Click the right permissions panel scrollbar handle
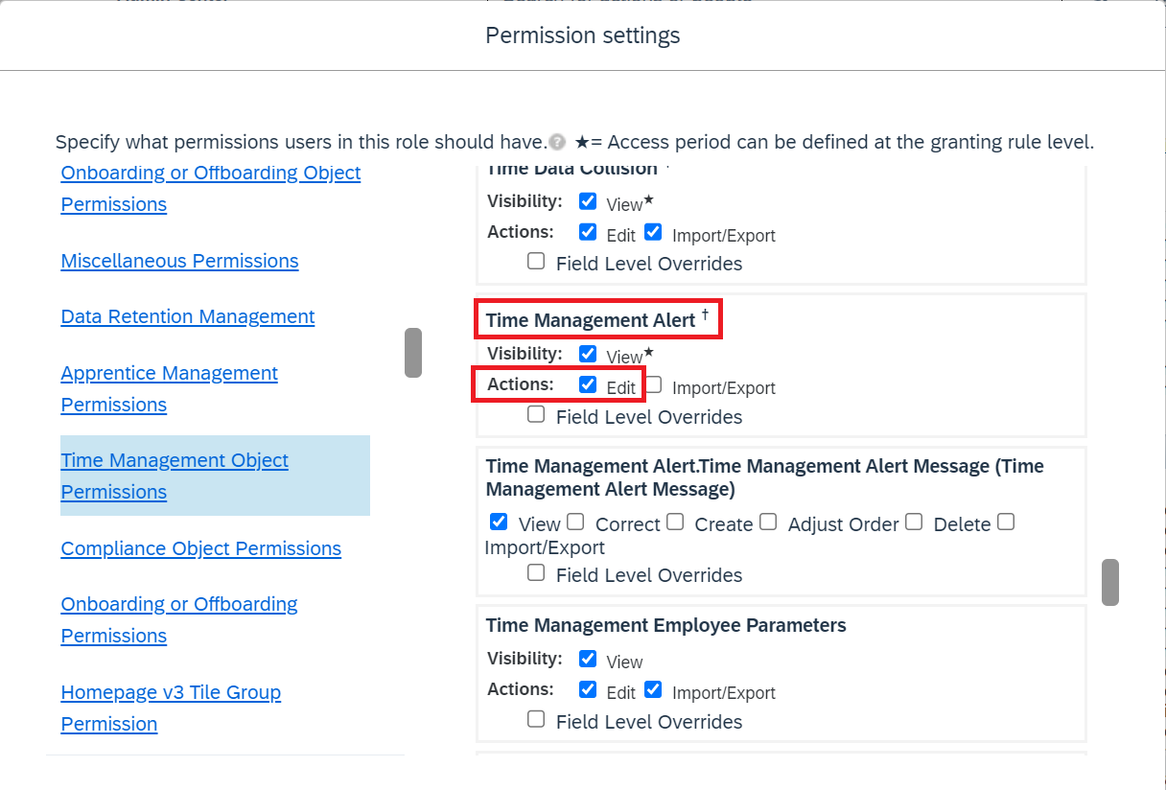The image size is (1166, 790). (1110, 582)
